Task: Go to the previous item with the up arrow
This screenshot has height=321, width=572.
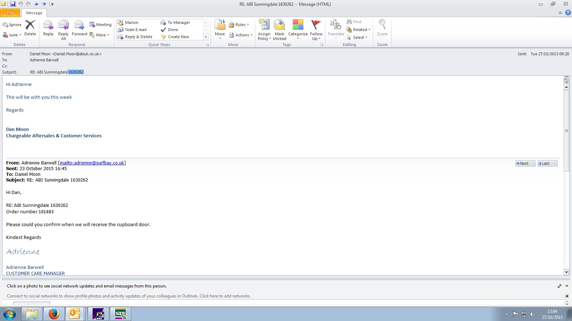Action: (x=36, y=4)
